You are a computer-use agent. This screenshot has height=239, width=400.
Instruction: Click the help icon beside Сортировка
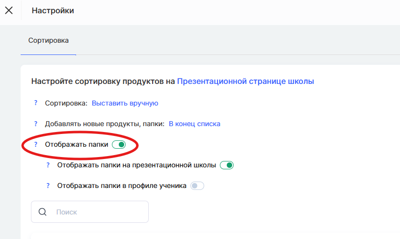pos(35,103)
